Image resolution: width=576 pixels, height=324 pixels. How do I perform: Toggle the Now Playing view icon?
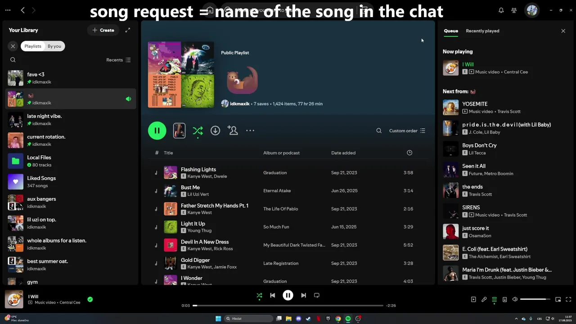(x=473, y=299)
